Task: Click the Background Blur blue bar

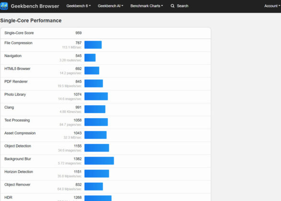Action: (99, 161)
